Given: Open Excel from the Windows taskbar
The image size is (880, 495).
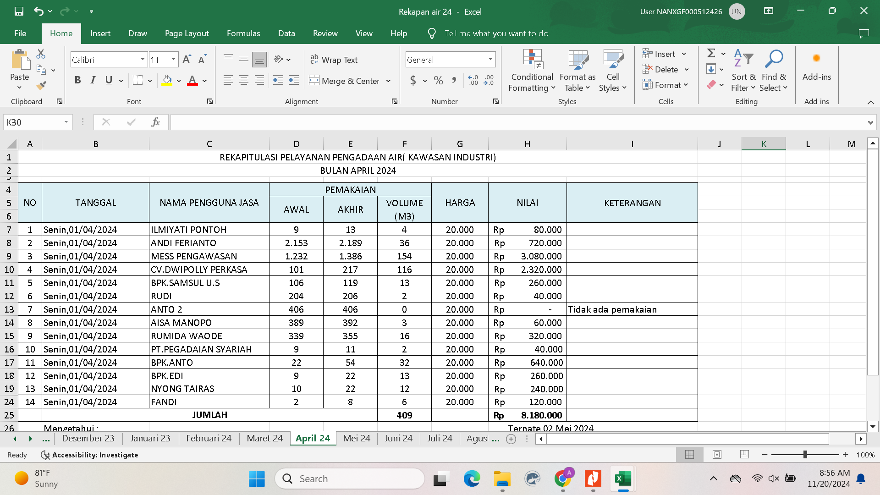Looking at the screenshot, I should coord(623,479).
